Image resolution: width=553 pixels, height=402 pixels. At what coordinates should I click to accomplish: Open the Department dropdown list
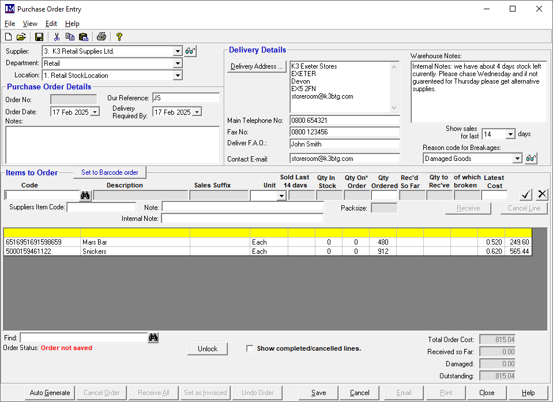tap(178, 63)
